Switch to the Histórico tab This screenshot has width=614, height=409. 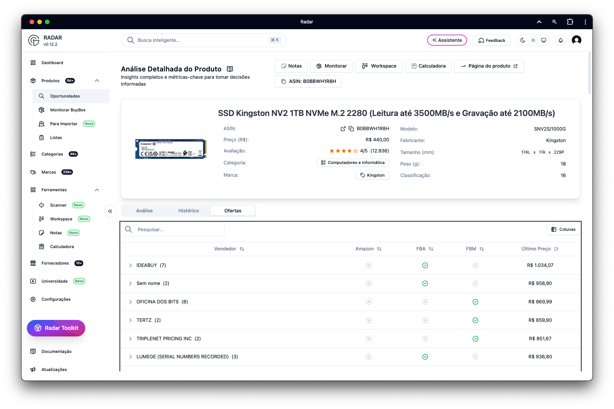tap(188, 211)
